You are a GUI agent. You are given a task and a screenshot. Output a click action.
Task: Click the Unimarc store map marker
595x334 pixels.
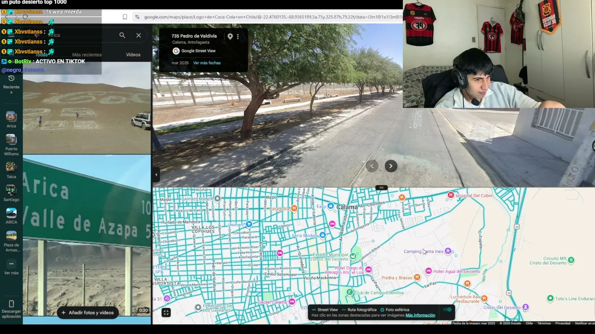tap(249, 225)
